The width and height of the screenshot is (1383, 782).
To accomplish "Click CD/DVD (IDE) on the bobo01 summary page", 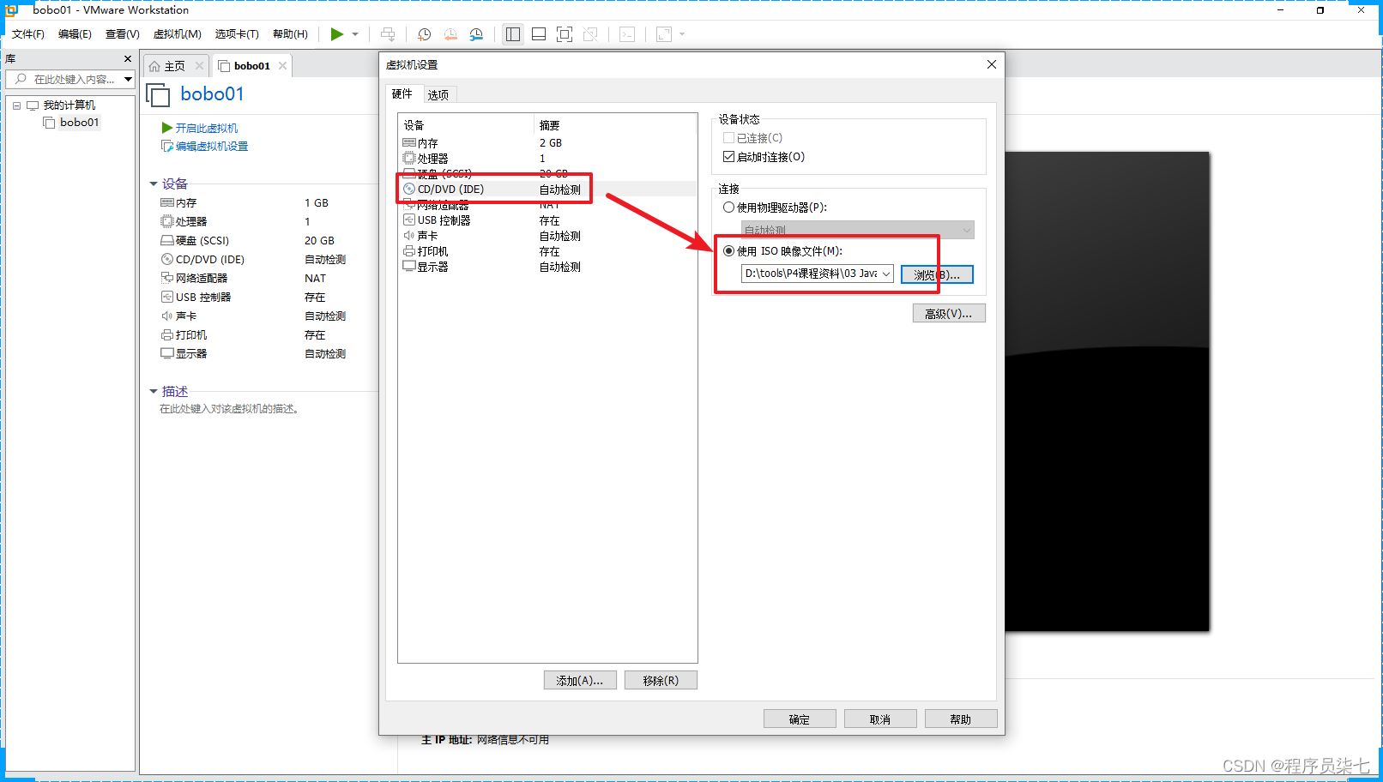I will 202,260.
